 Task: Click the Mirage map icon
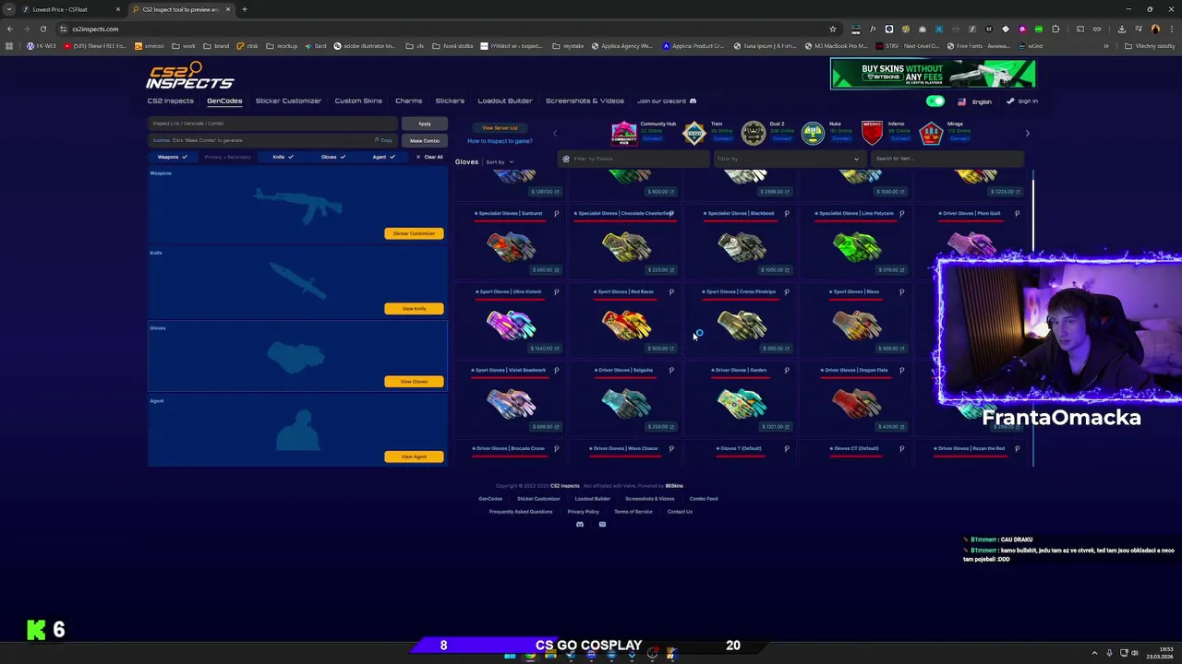click(931, 133)
